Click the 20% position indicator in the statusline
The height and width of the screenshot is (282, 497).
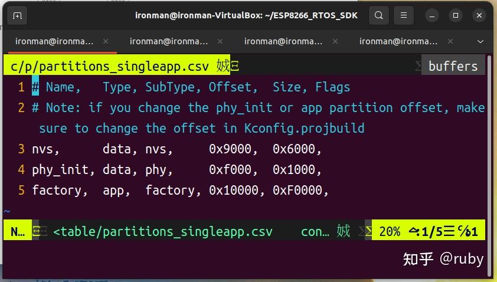(389, 231)
